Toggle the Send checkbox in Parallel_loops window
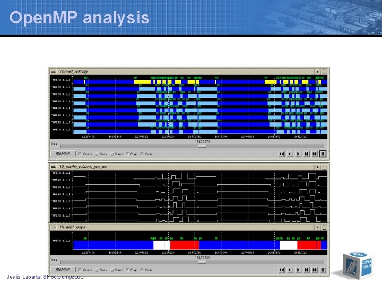This screenshot has width=382, height=286. pyautogui.click(x=112, y=270)
